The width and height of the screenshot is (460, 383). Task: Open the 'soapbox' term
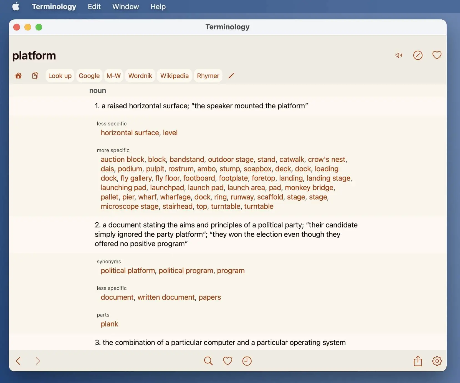(x=257, y=169)
